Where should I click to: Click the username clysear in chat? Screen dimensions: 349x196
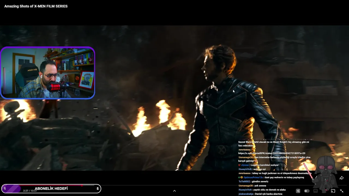coord(245,165)
